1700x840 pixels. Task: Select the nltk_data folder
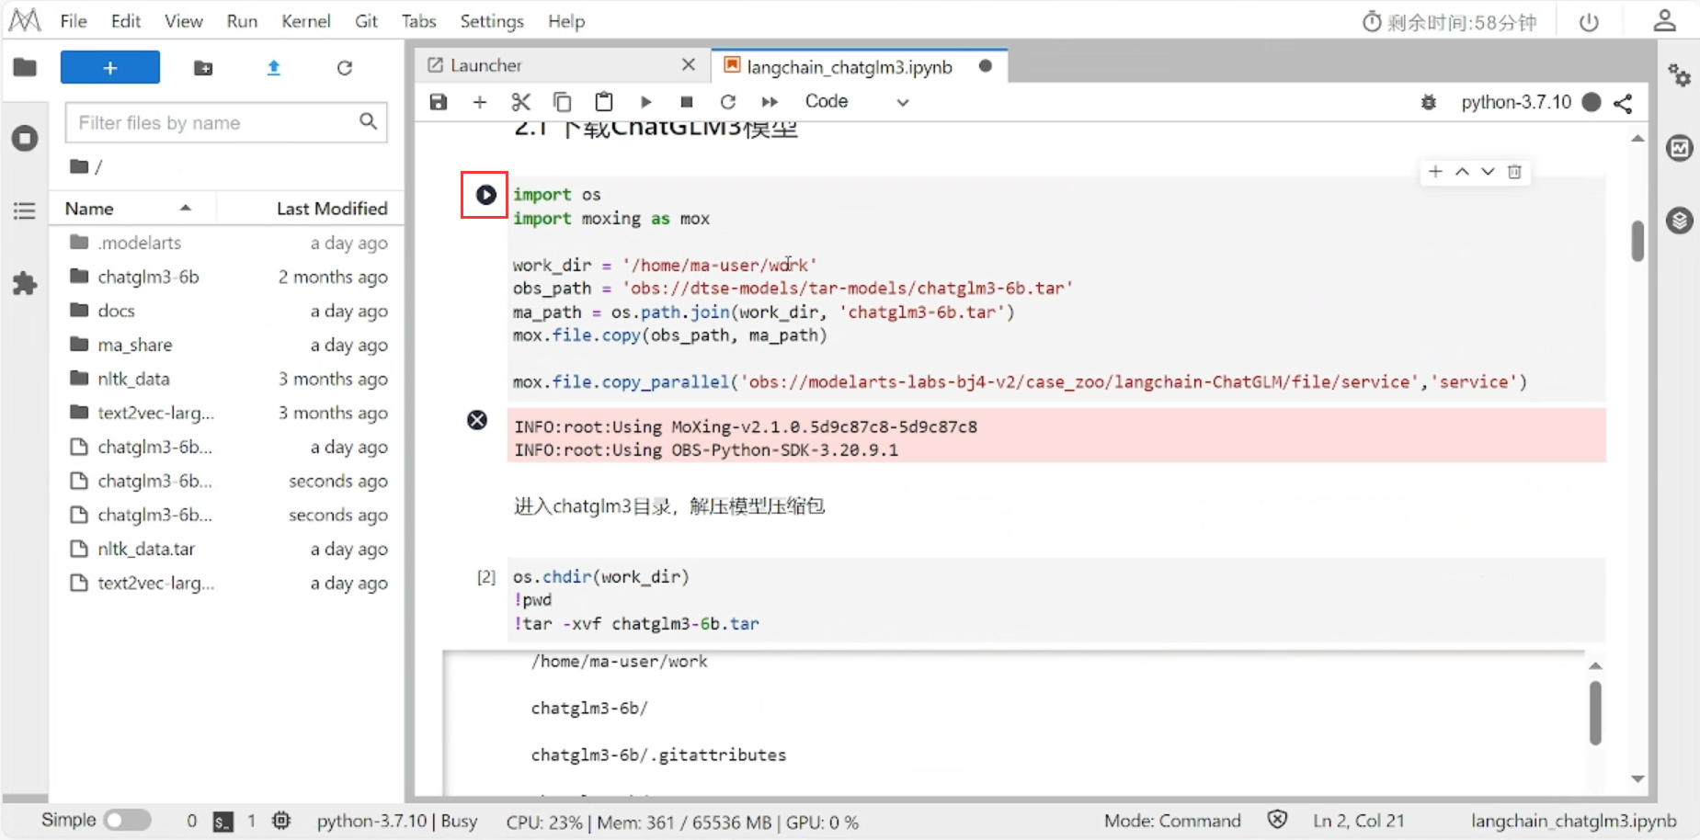228,379
